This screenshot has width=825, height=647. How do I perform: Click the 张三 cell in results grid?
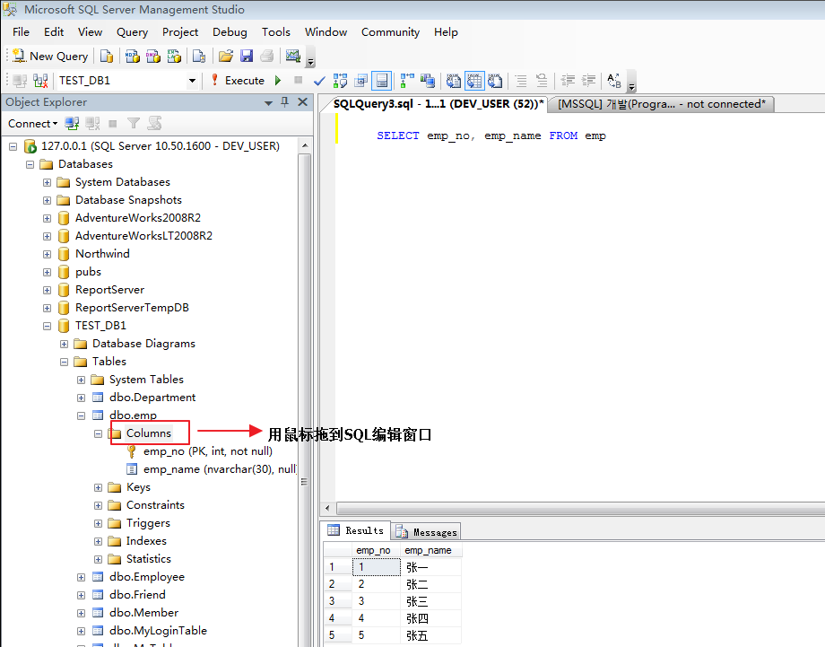431,601
